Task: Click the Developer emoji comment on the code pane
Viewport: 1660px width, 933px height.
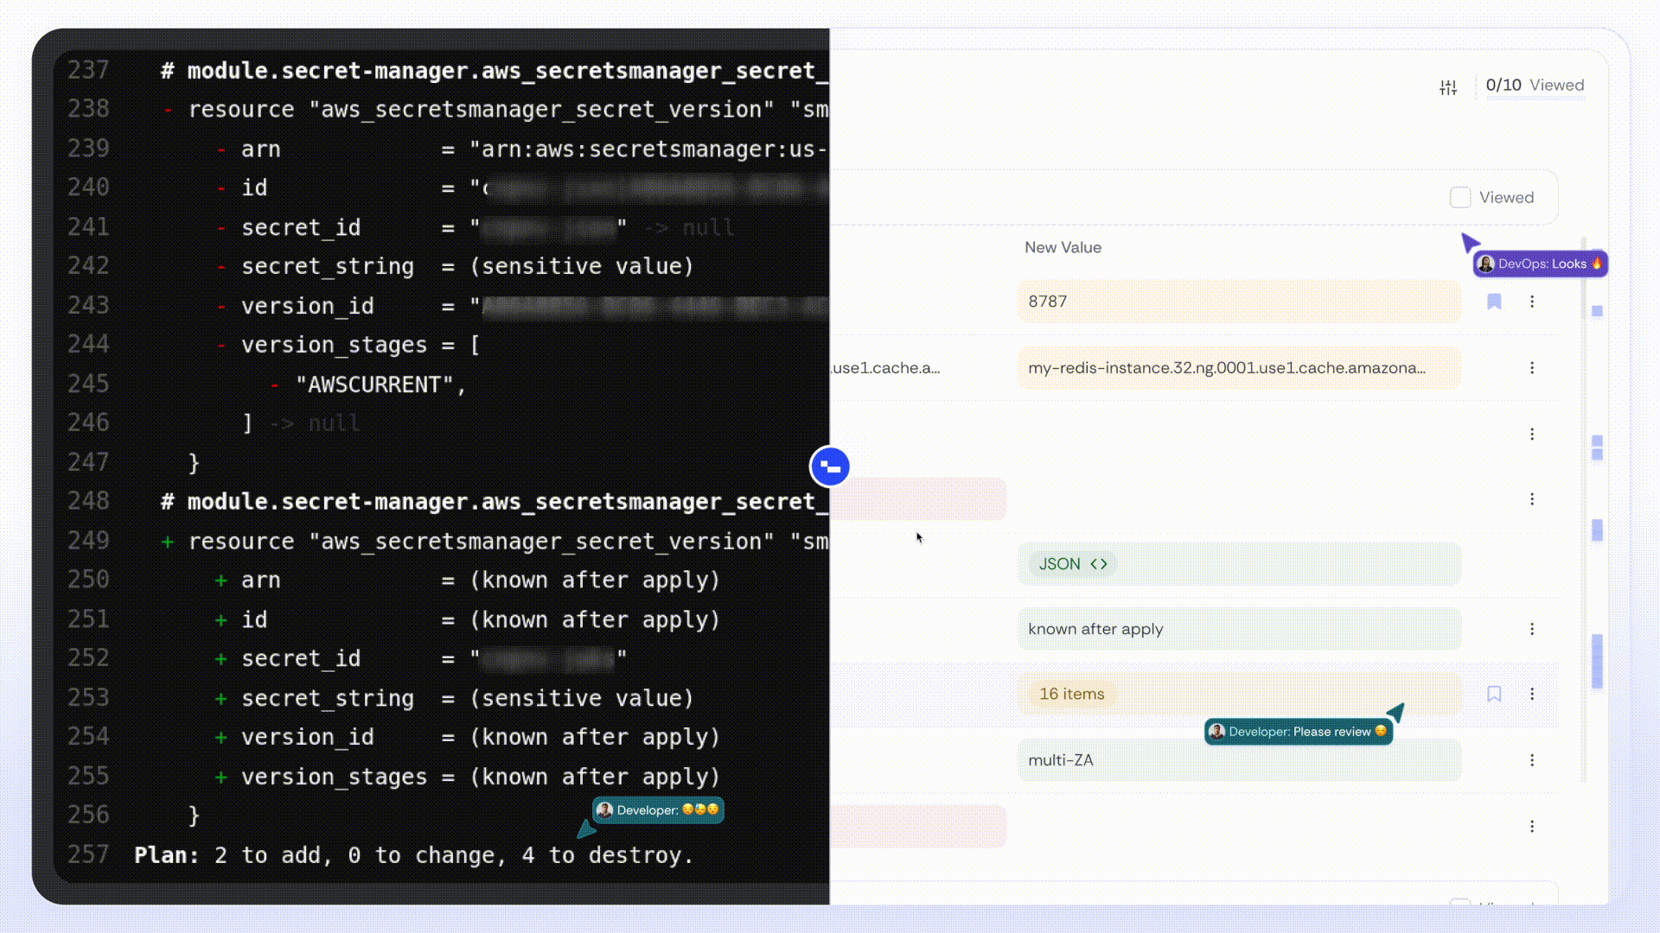Action: 658,810
